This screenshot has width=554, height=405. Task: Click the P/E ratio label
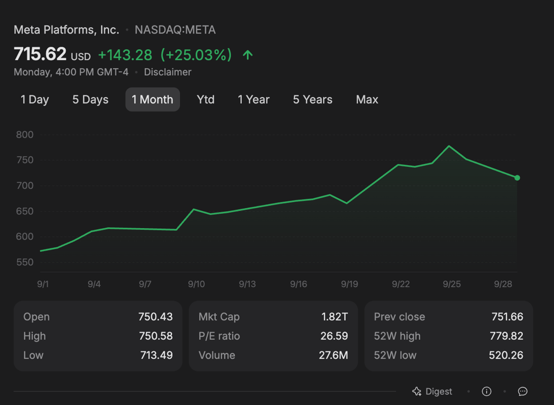[219, 336]
